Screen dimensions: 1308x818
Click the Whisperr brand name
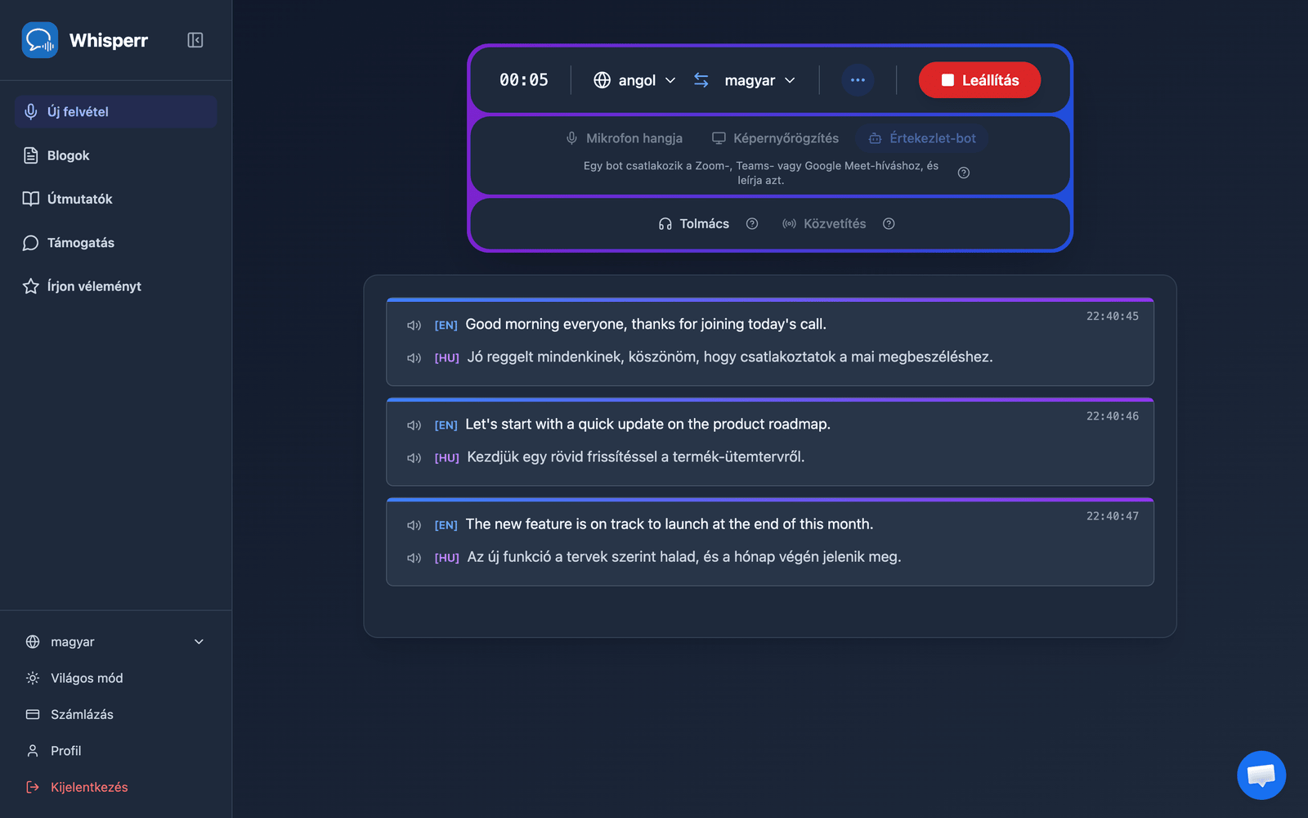tap(109, 40)
